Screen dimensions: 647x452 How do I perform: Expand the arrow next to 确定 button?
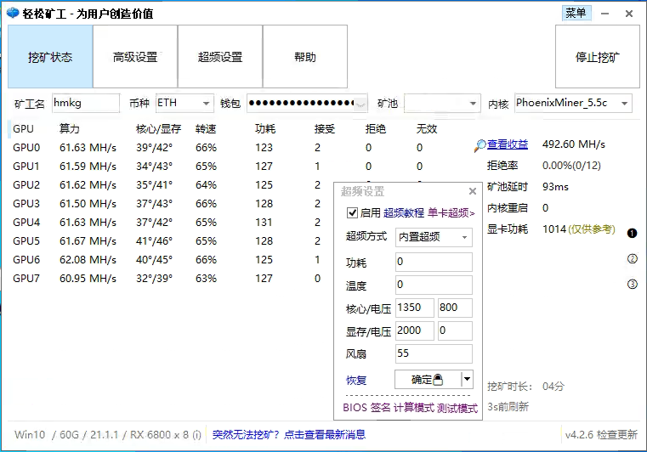467,380
